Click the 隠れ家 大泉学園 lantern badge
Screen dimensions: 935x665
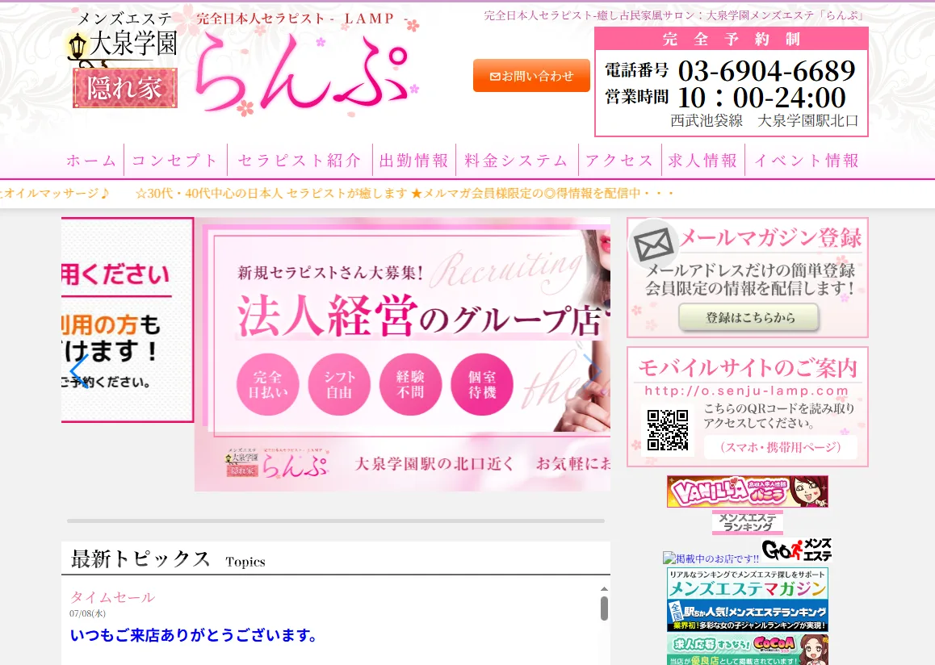tap(124, 61)
